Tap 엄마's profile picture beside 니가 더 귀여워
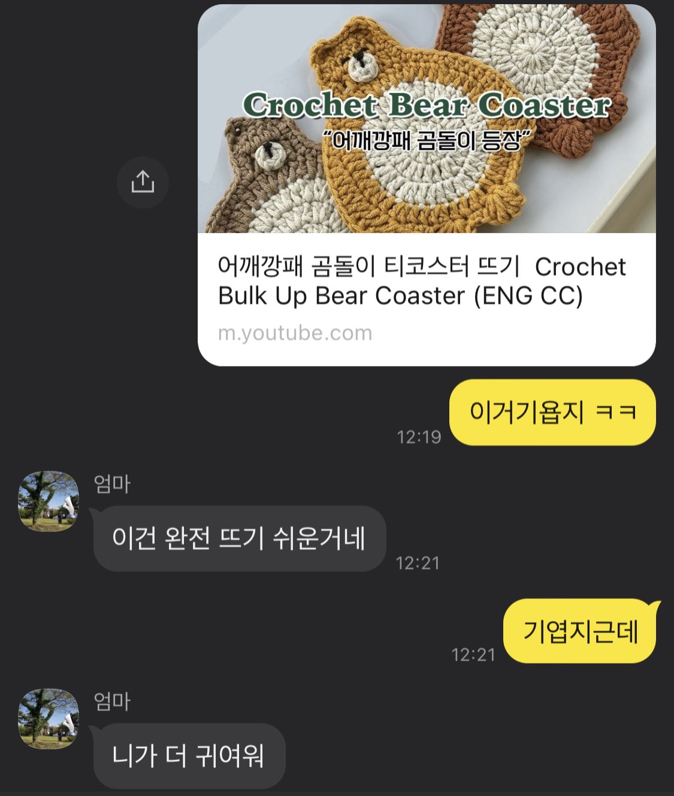Viewport: 674px width, 796px height. tap(49, 718)
